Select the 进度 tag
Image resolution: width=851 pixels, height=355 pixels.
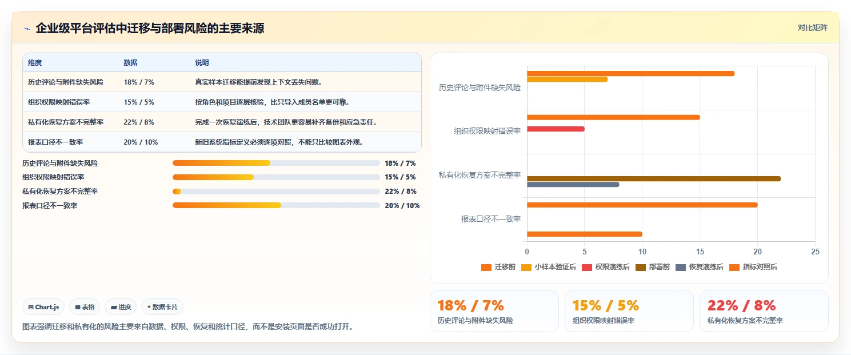pyautogui.click(x=121, y=307)
